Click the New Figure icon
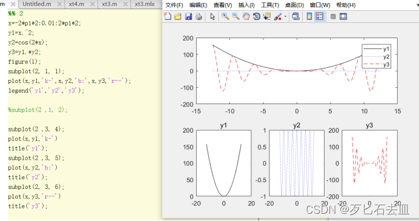This screenshot has width=419, height=221. coord(168,16)
